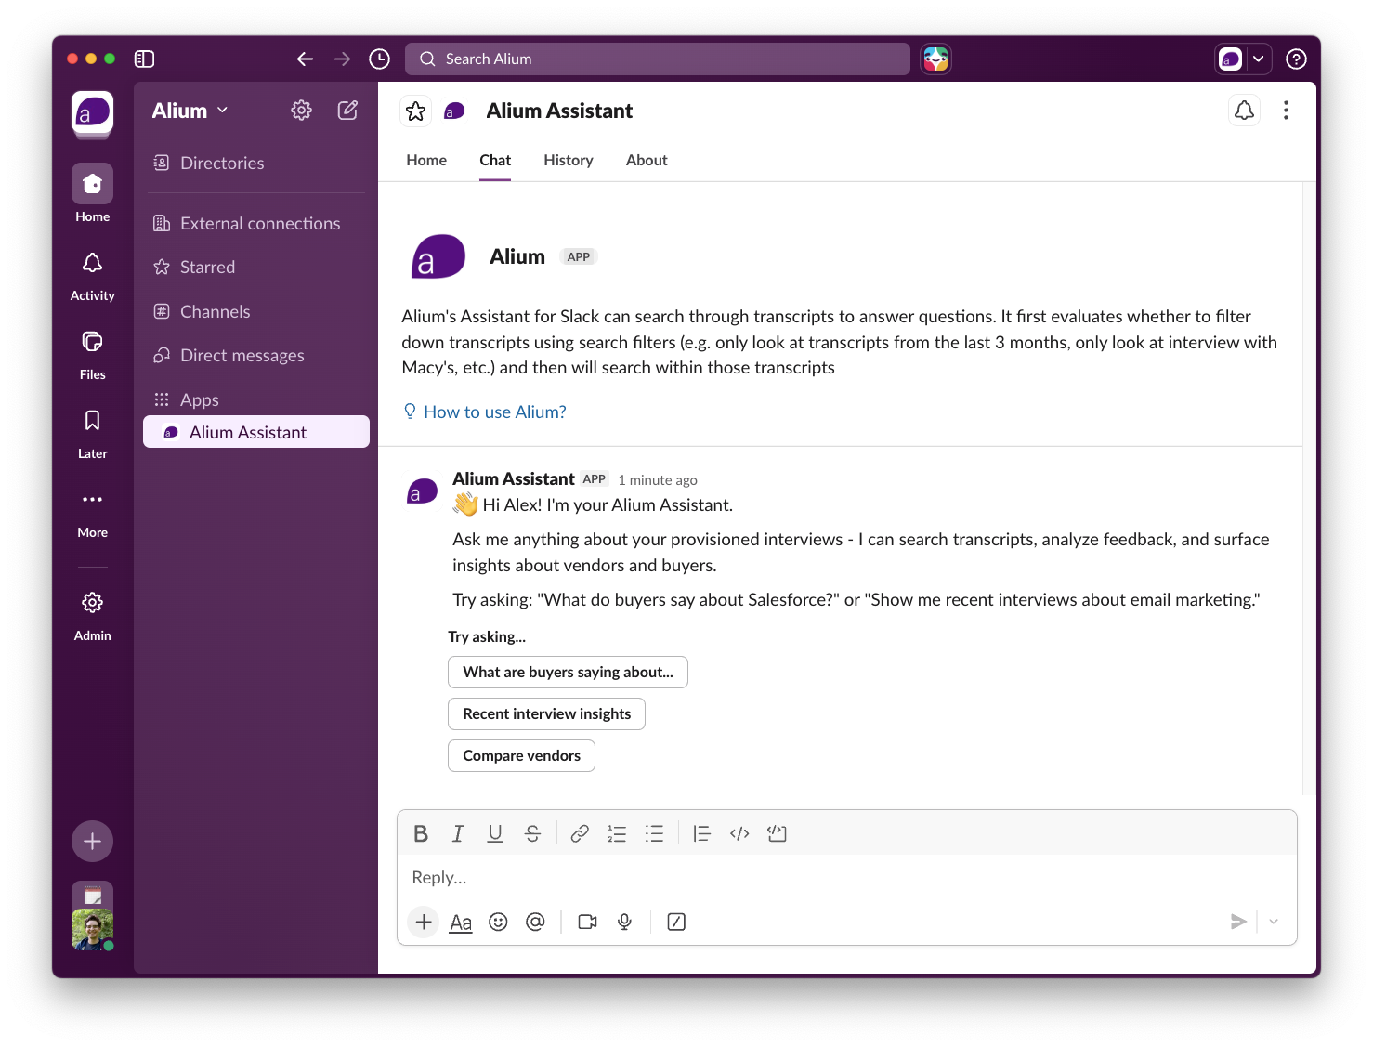Toggle bold formatting

tap(421, 833)
